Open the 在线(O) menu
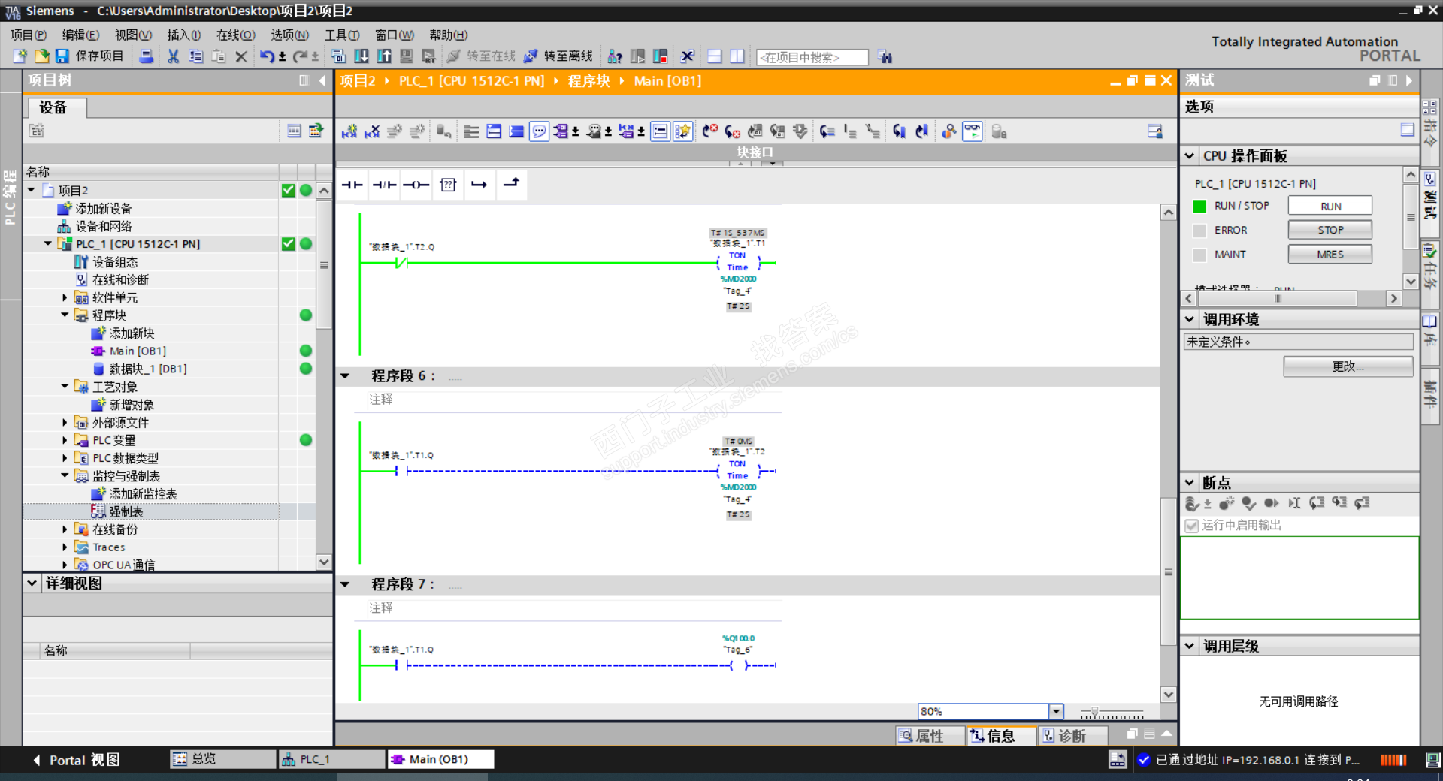 (235, 35)
